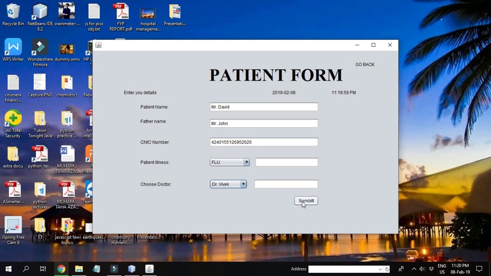Select the TT folder on desktop

(40, 228)
